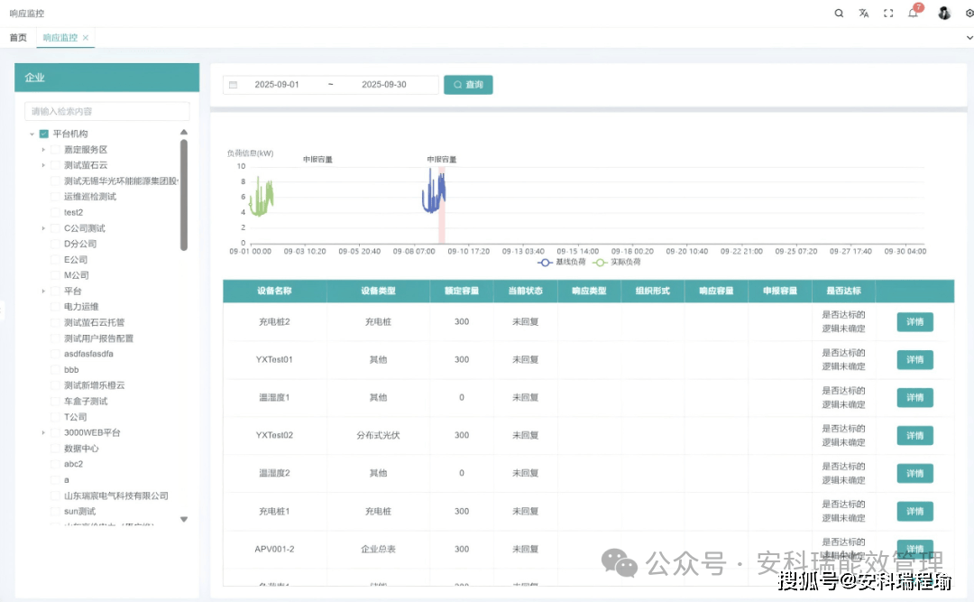
Task: Expand the C公司测试 tree node
Action: (43, 228)
